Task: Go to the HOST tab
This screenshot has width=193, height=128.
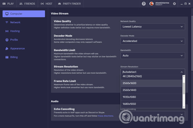Action: (x=46, y=4)
